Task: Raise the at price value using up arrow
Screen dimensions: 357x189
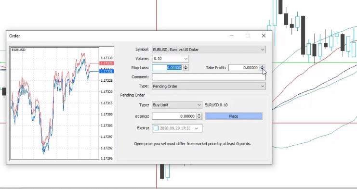Action: [199, 115]
